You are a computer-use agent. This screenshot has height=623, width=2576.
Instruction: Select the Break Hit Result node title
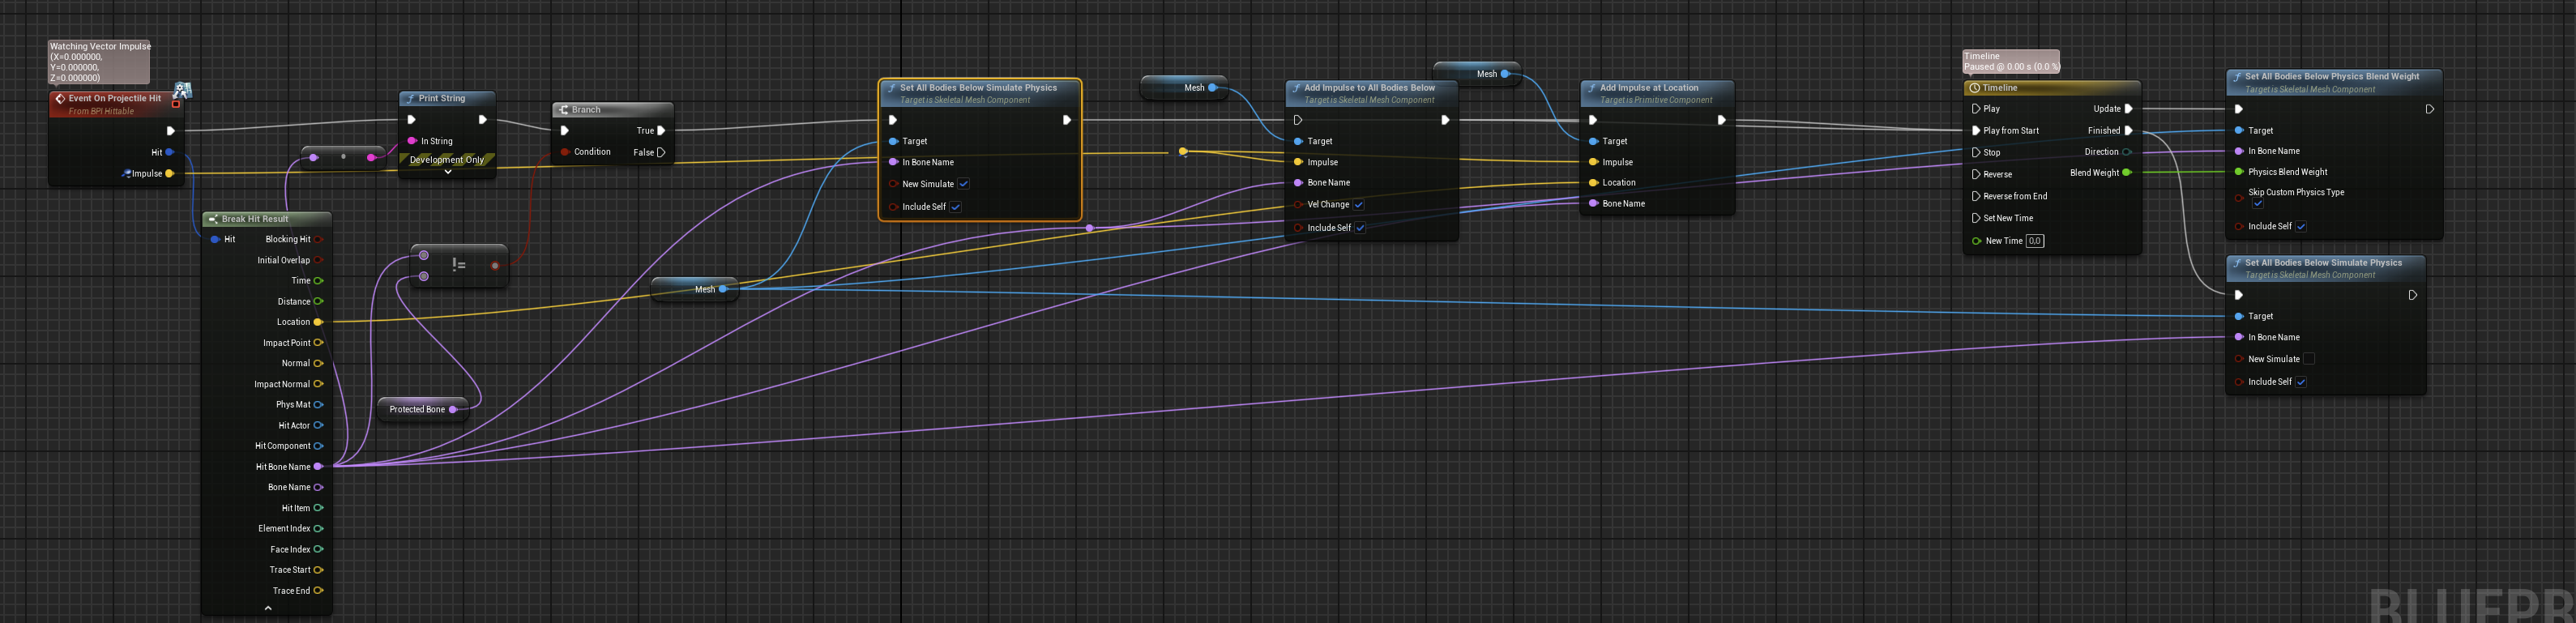click(267, 219)
